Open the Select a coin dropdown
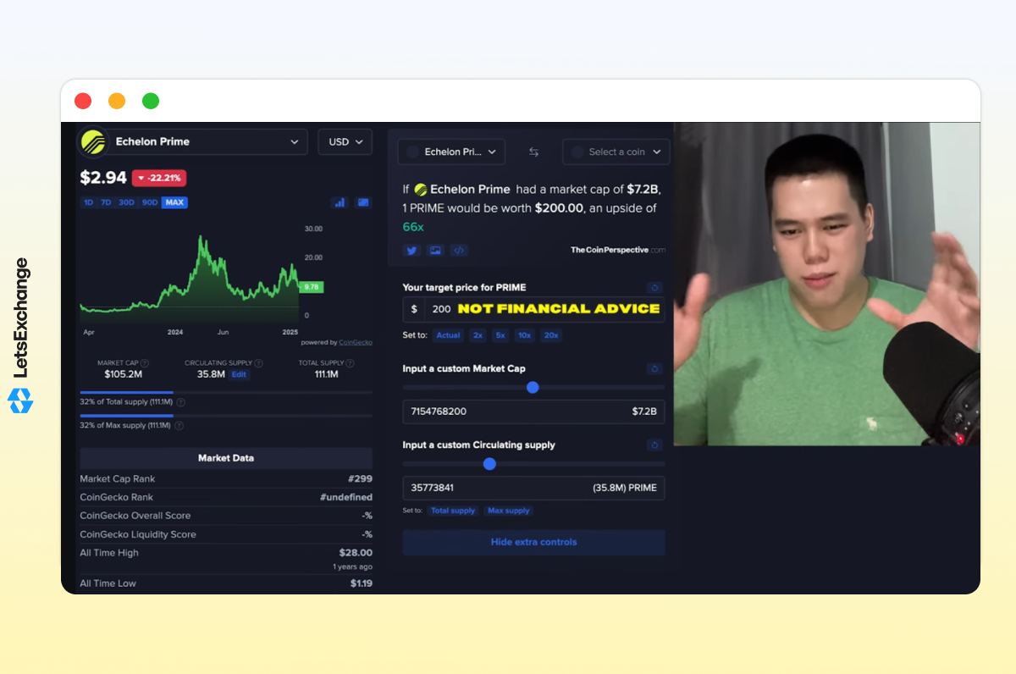This screenshot has height=674, width=1016. (616, 152)
